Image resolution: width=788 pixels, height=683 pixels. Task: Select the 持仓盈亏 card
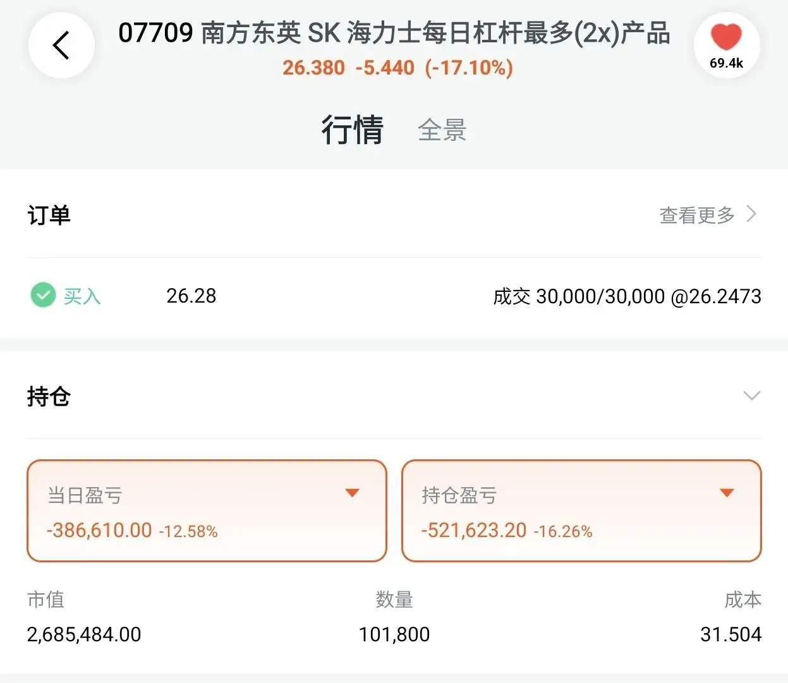tap(581, 511)
